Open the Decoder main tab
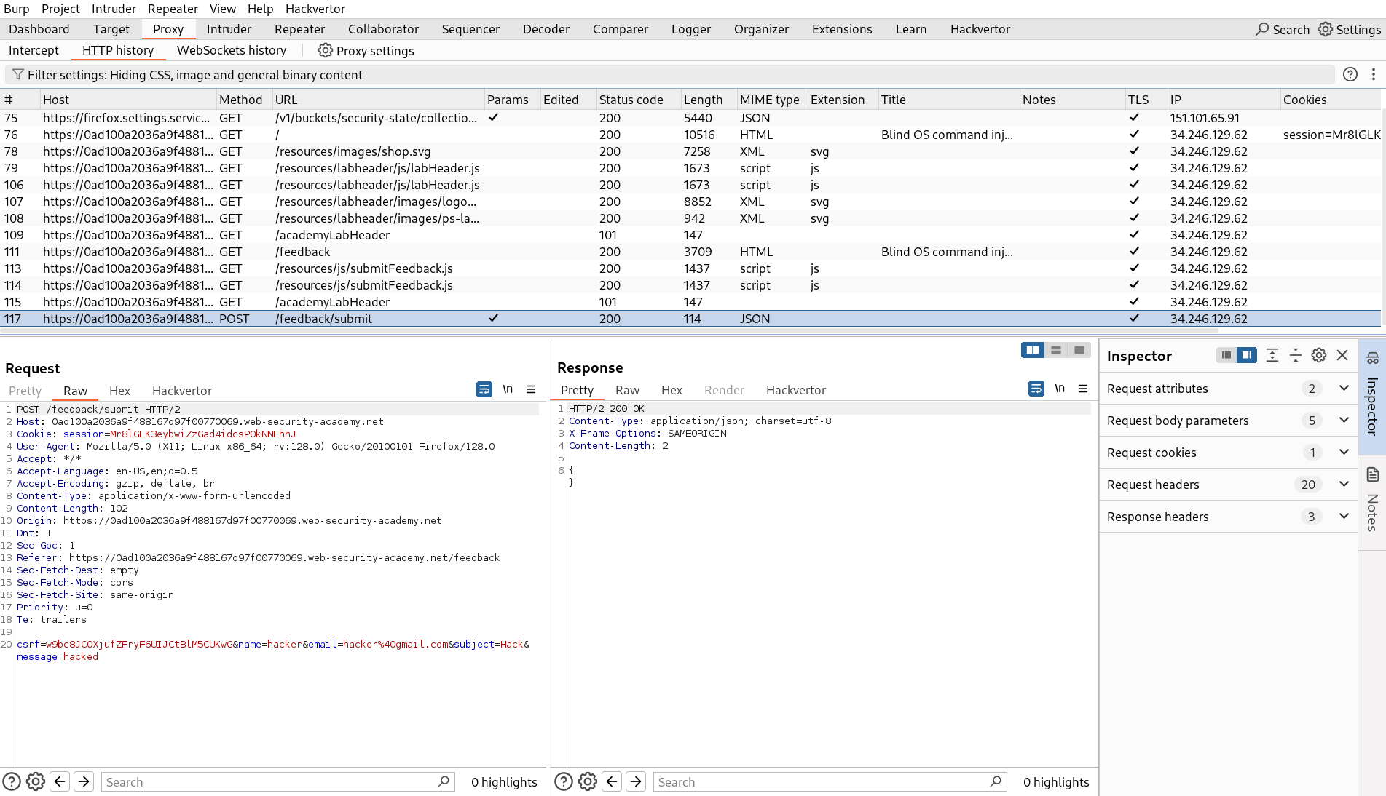1386x796 pixels. (x=546, y=29)
